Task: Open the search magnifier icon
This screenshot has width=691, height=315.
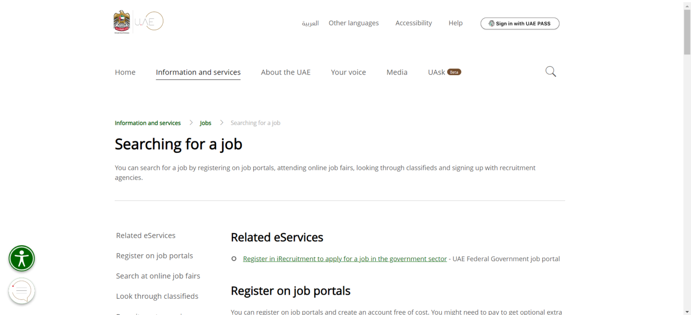Action: [550, 71]
